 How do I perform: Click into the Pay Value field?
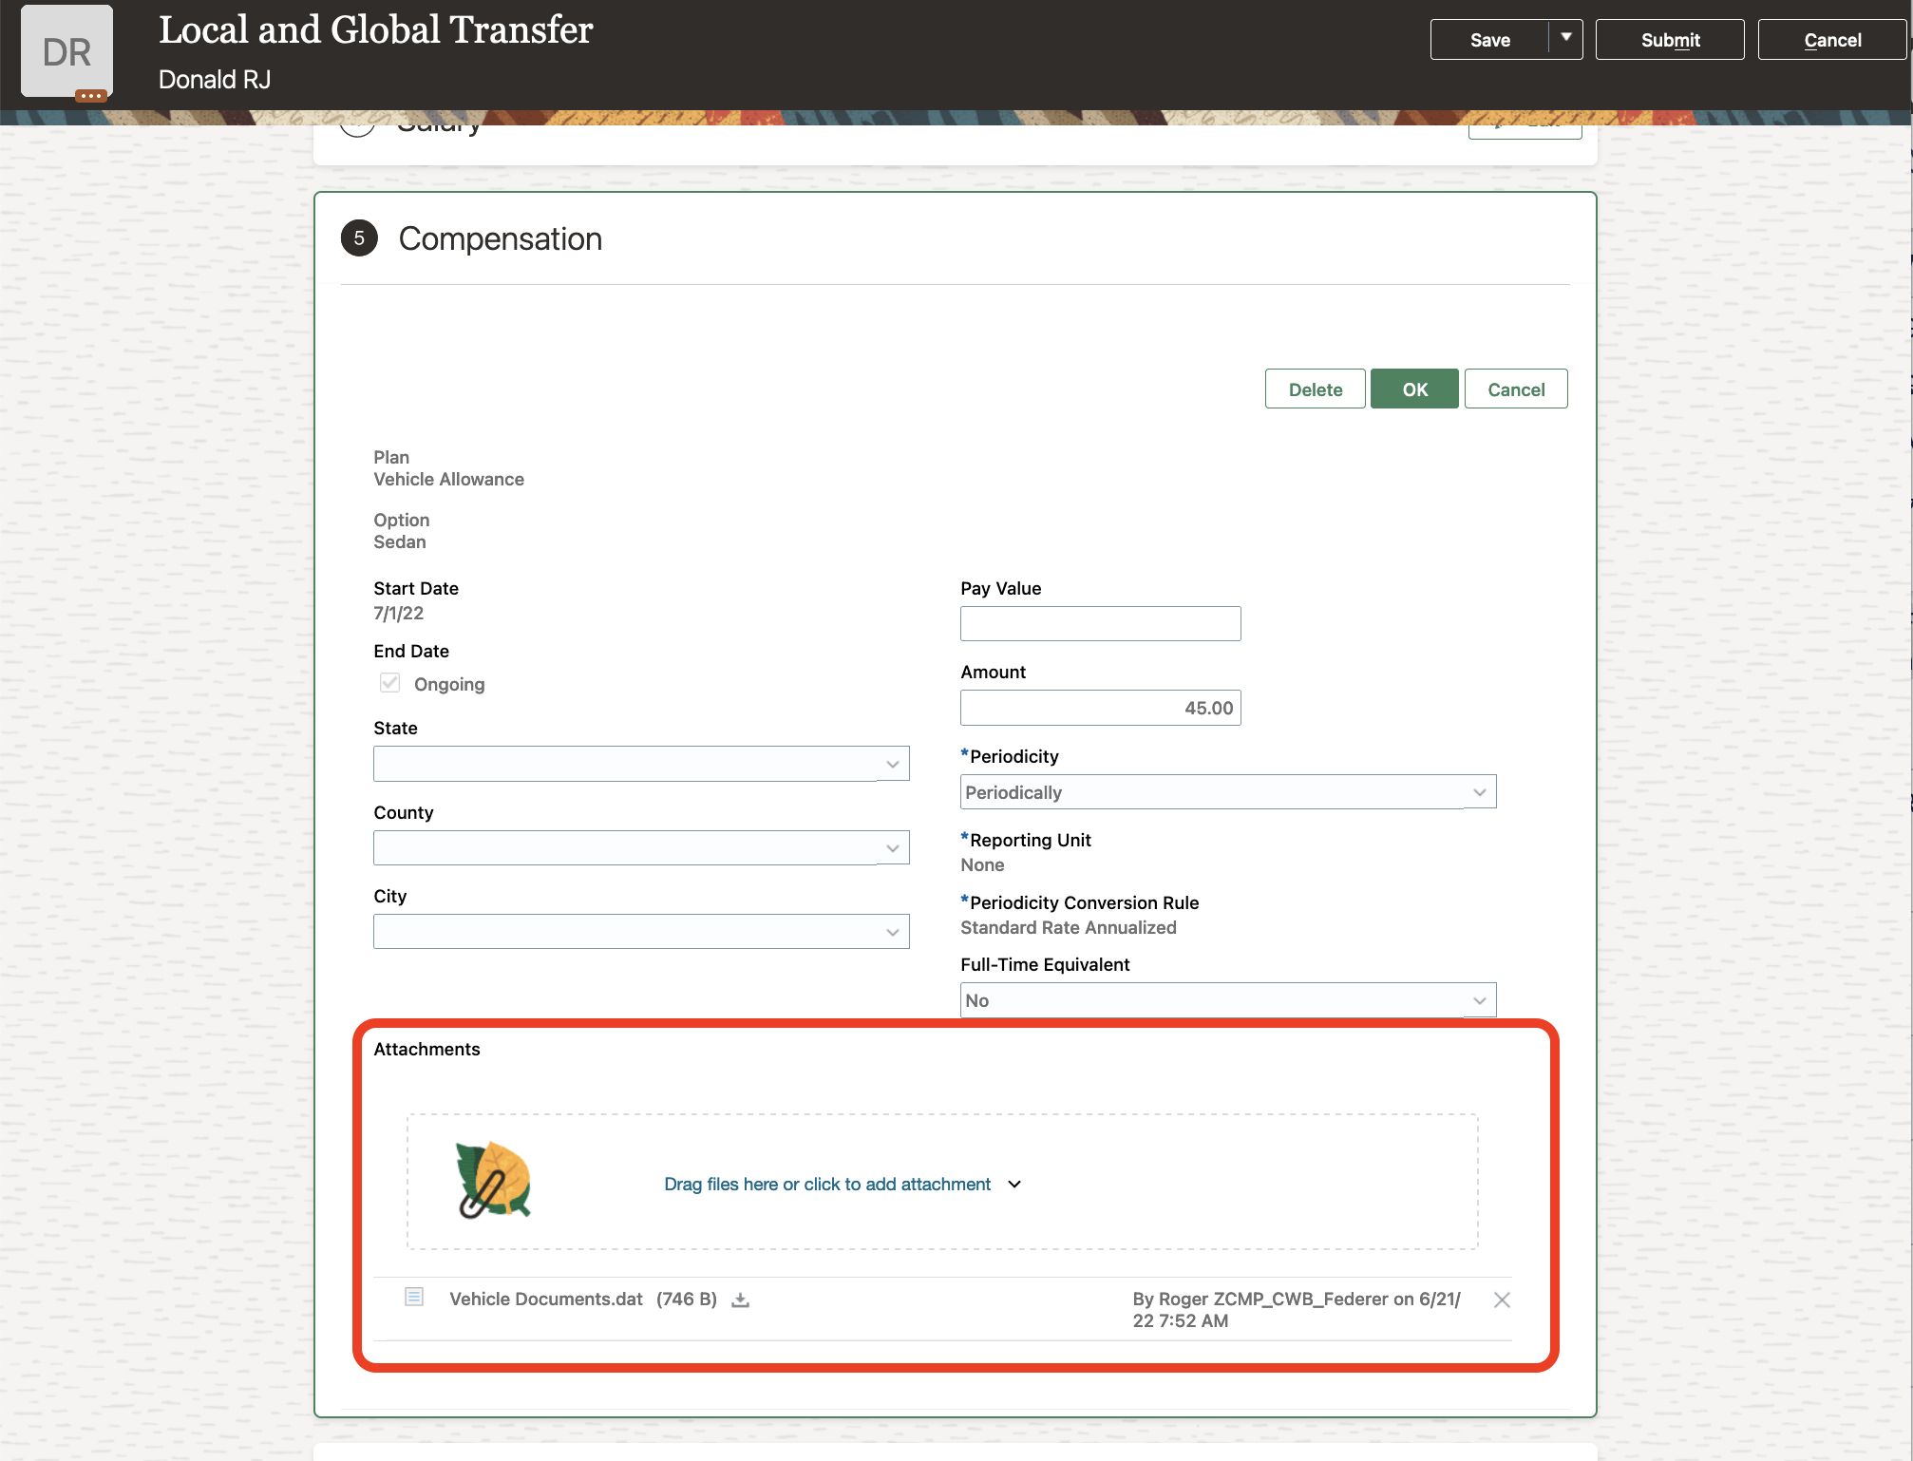[1100, 624]
